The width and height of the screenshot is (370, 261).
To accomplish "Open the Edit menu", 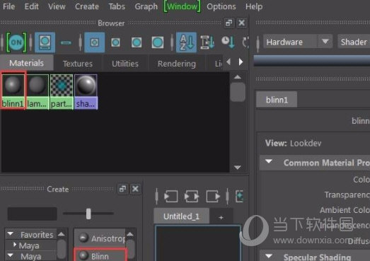I will [31, 6].
